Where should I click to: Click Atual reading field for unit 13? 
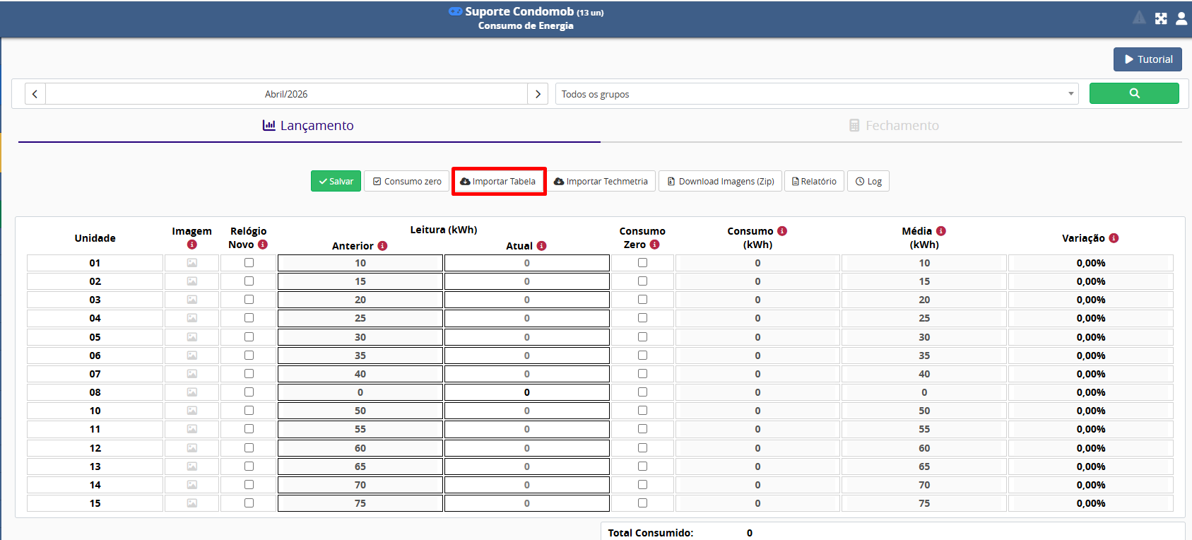pyautogui.click(x=527, y=466)
